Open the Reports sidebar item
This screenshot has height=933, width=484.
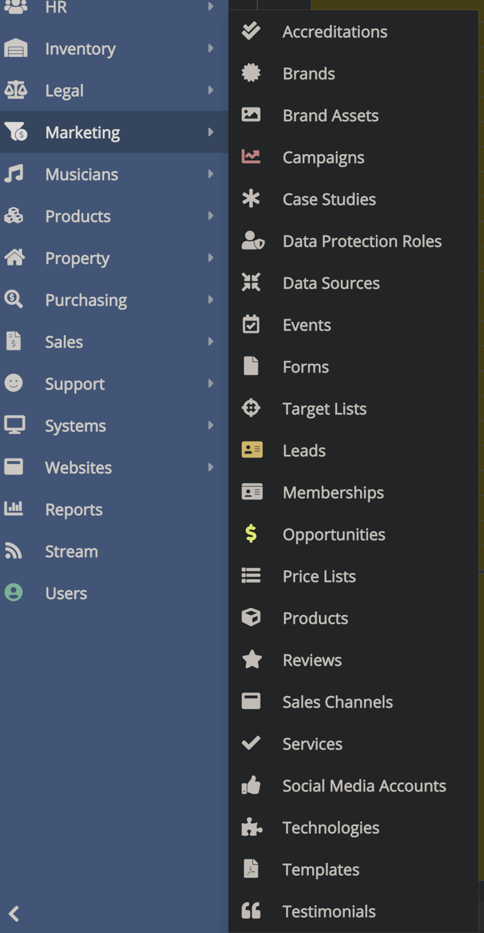[x=74, y=510]
